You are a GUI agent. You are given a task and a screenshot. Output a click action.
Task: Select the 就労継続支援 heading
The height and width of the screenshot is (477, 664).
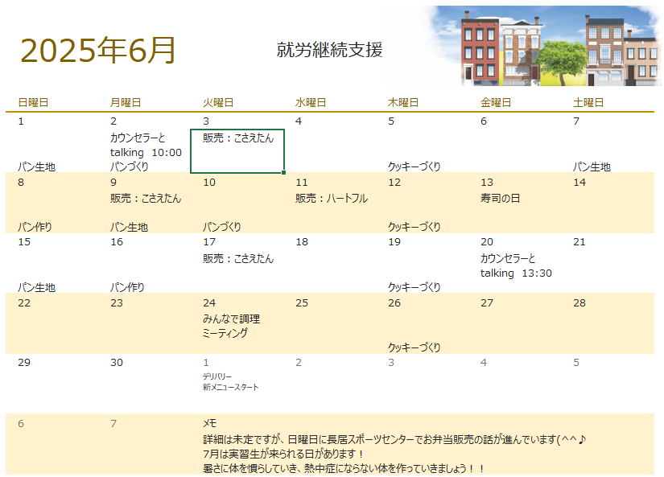pyautogui.click(x=329, y=50)
